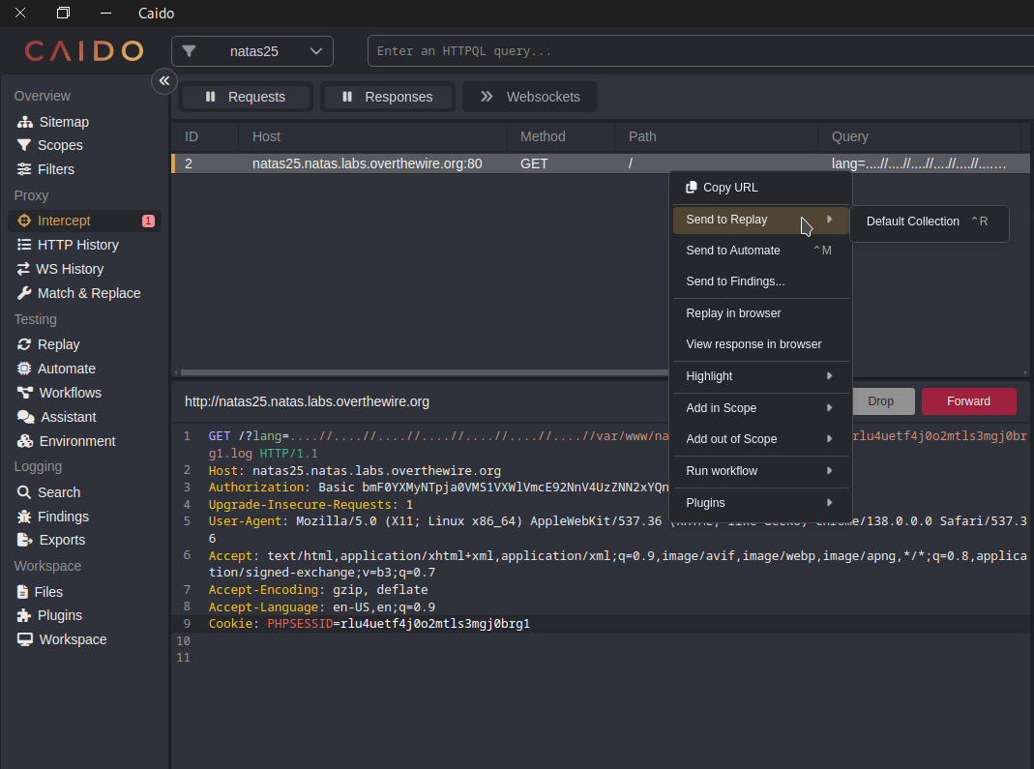Image resolution: width=1034 pixels, height=769 pixels.
Task: Toggle Websockets interception forwarding
Action: (x=529, y=97)
